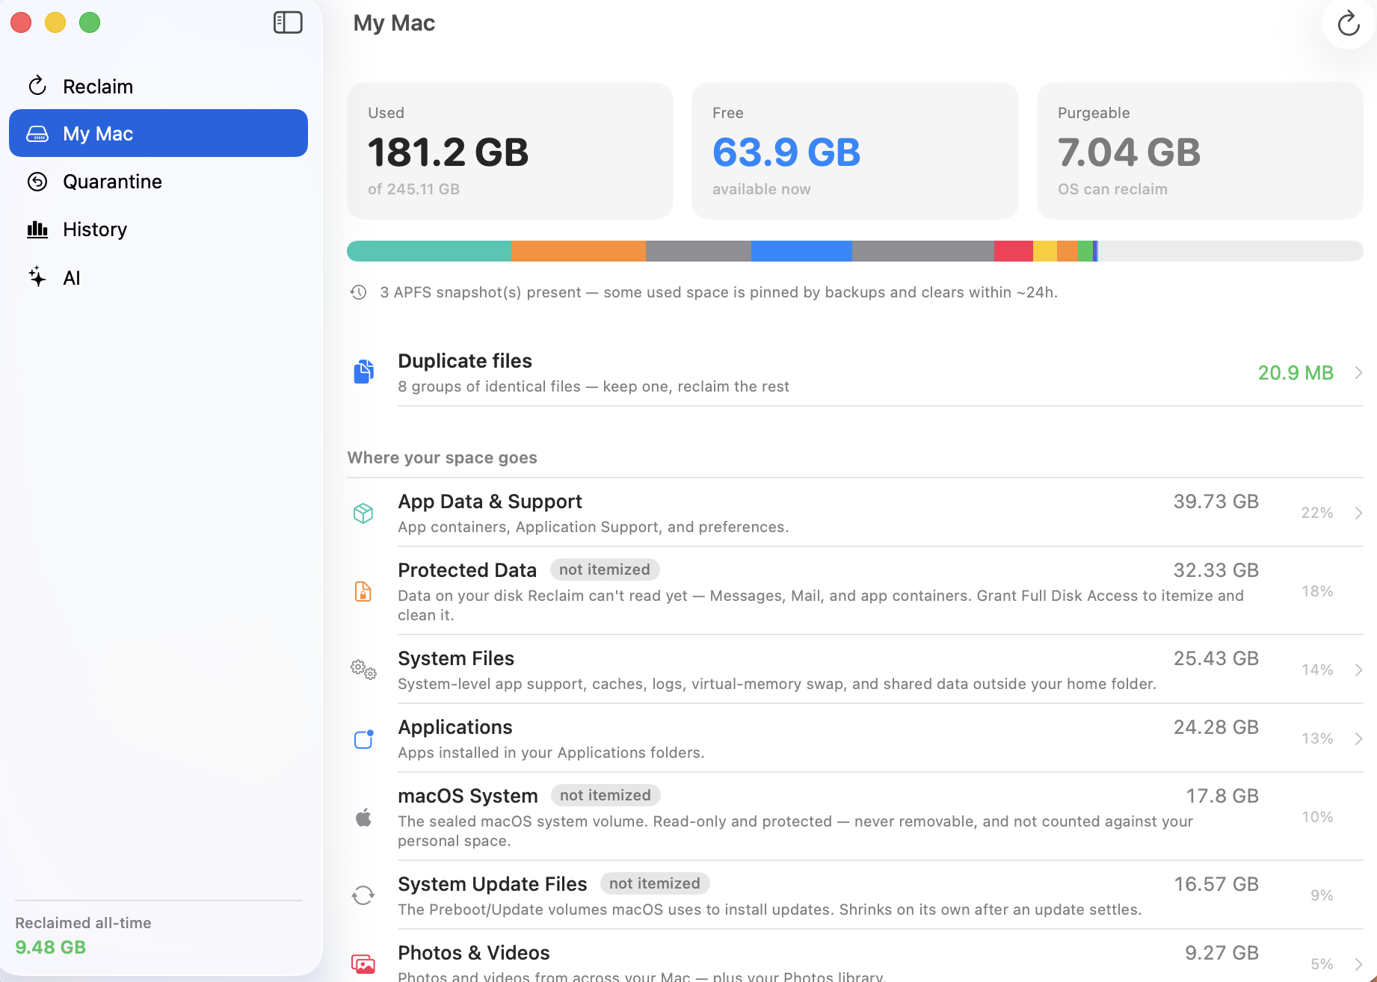Open the Applications category
The image size is (1377, 982).
tap(855, 738)
